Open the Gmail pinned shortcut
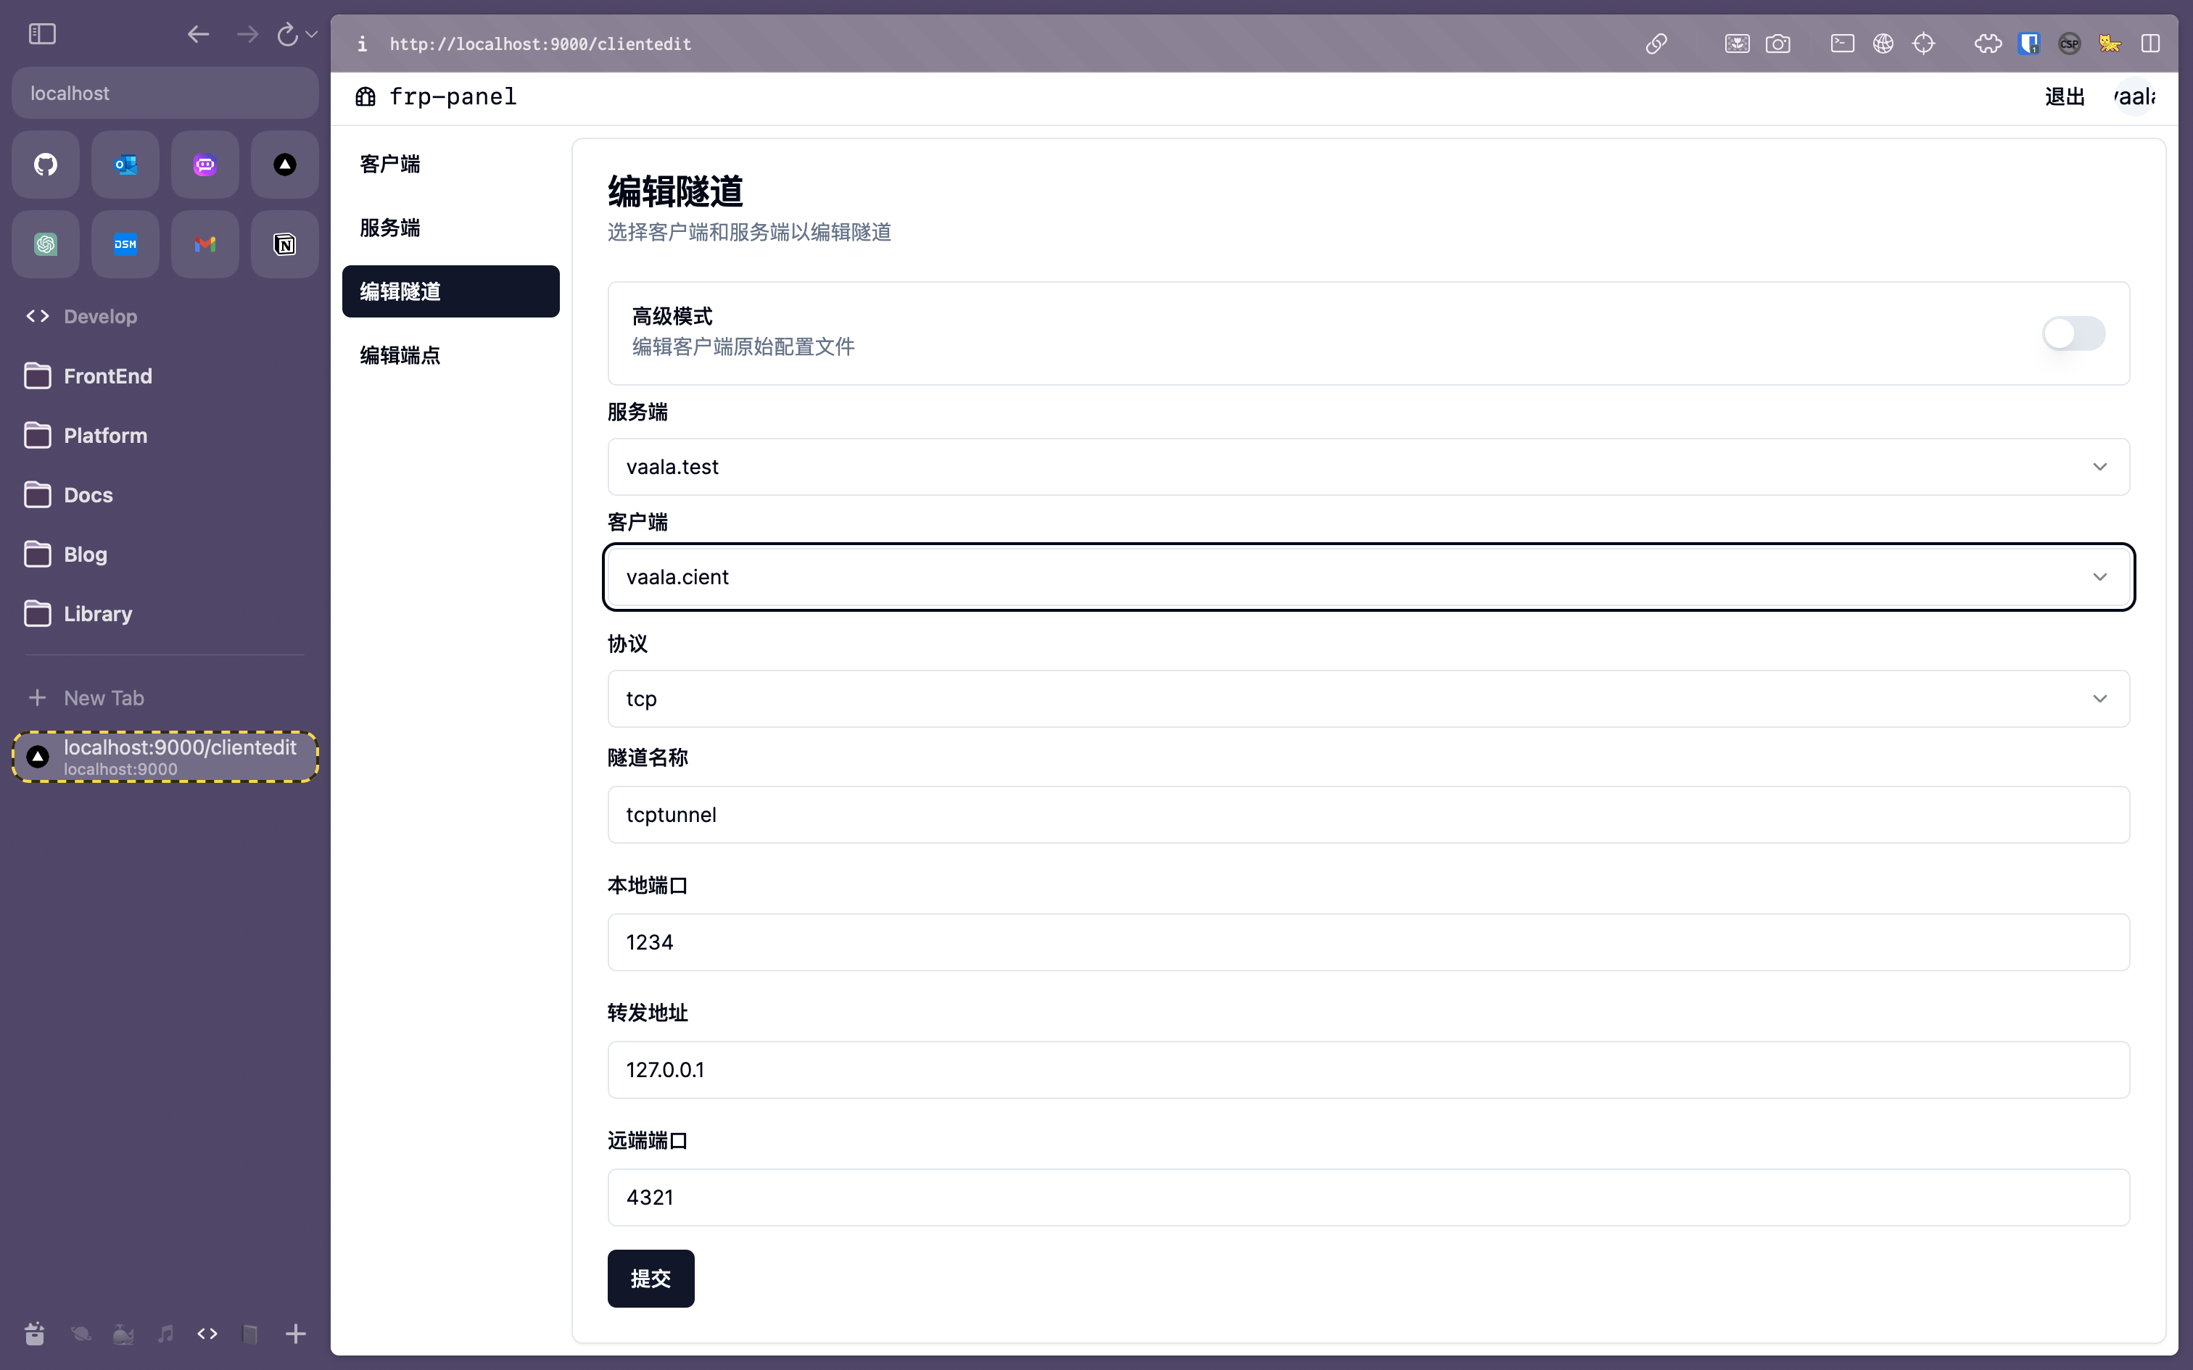The width and height of the screenshot is (2193, 1370). coord(205,245)
